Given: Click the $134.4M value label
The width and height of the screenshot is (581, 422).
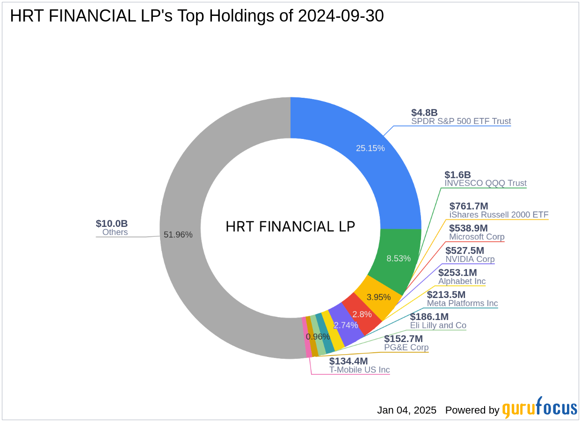Looking at the screenshot, I should click(x=349, y=361).
